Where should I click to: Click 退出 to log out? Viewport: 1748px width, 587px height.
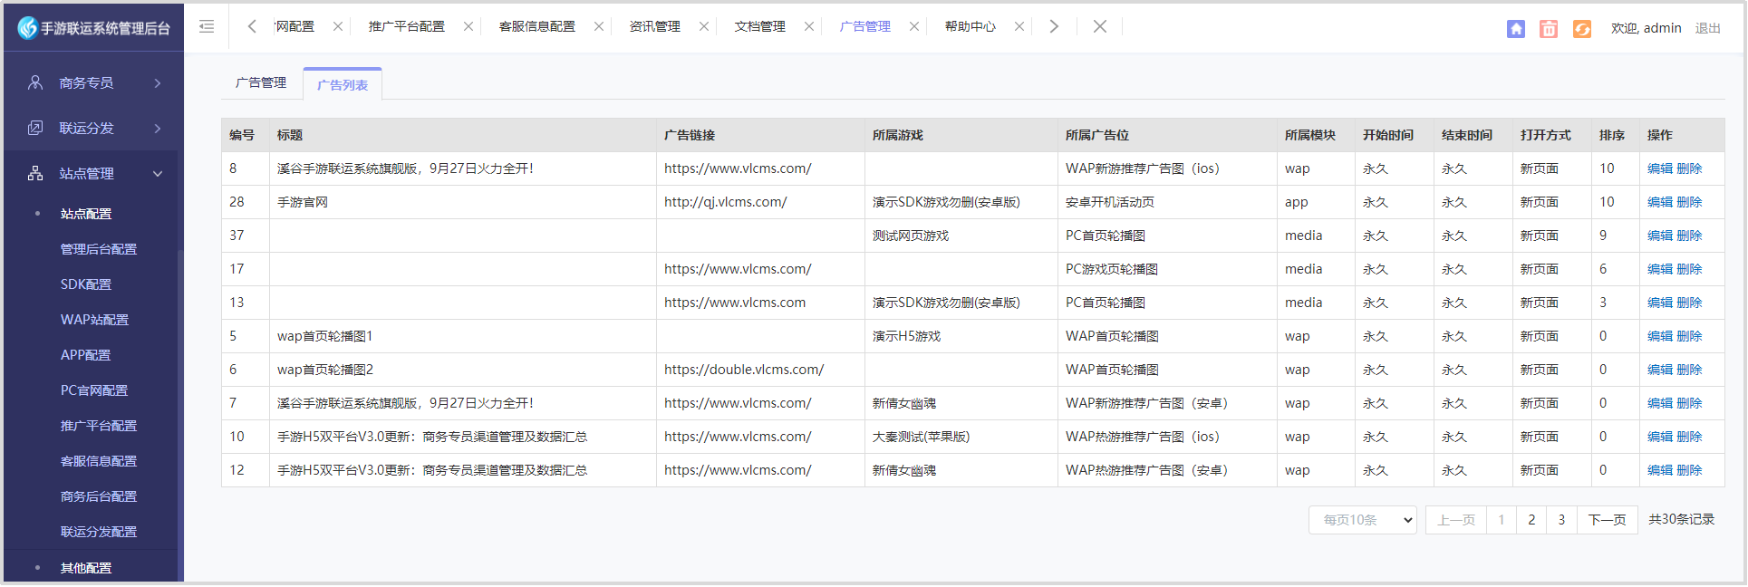tap(1708, 28)
